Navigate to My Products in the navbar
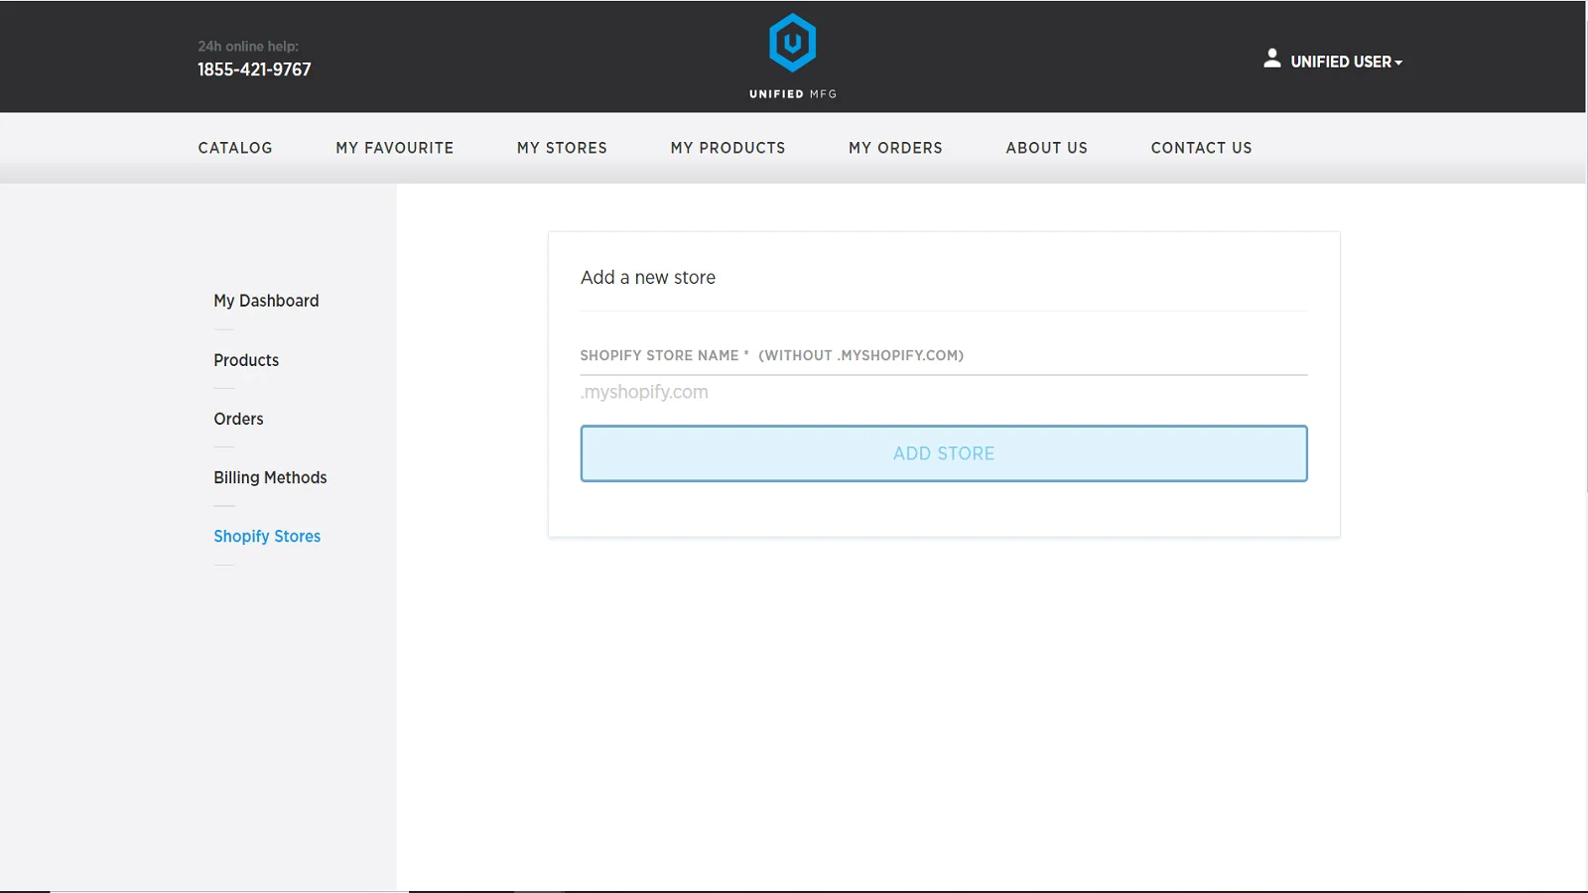 click(728, 148)
